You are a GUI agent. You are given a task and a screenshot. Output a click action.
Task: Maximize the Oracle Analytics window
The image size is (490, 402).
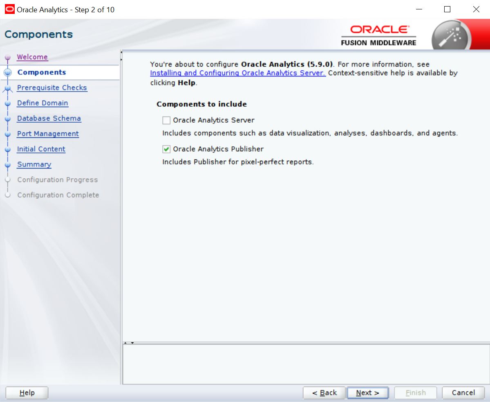coord(447,9)
